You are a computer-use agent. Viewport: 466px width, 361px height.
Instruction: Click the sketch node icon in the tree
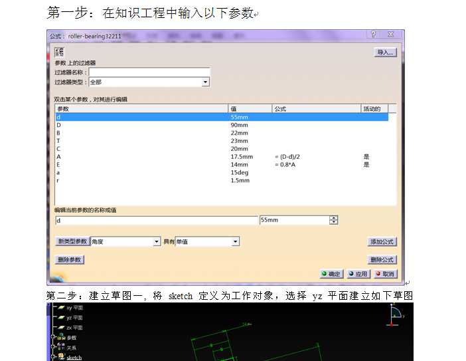point(61,358)
